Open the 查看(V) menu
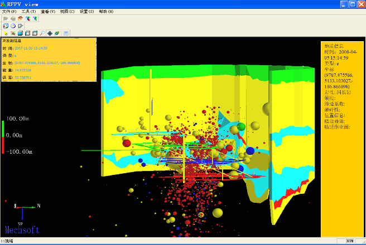366x245 pixels. click(x=48, y=11)
